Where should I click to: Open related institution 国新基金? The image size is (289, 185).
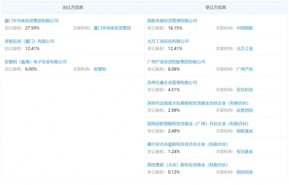[x=245, y=131]
